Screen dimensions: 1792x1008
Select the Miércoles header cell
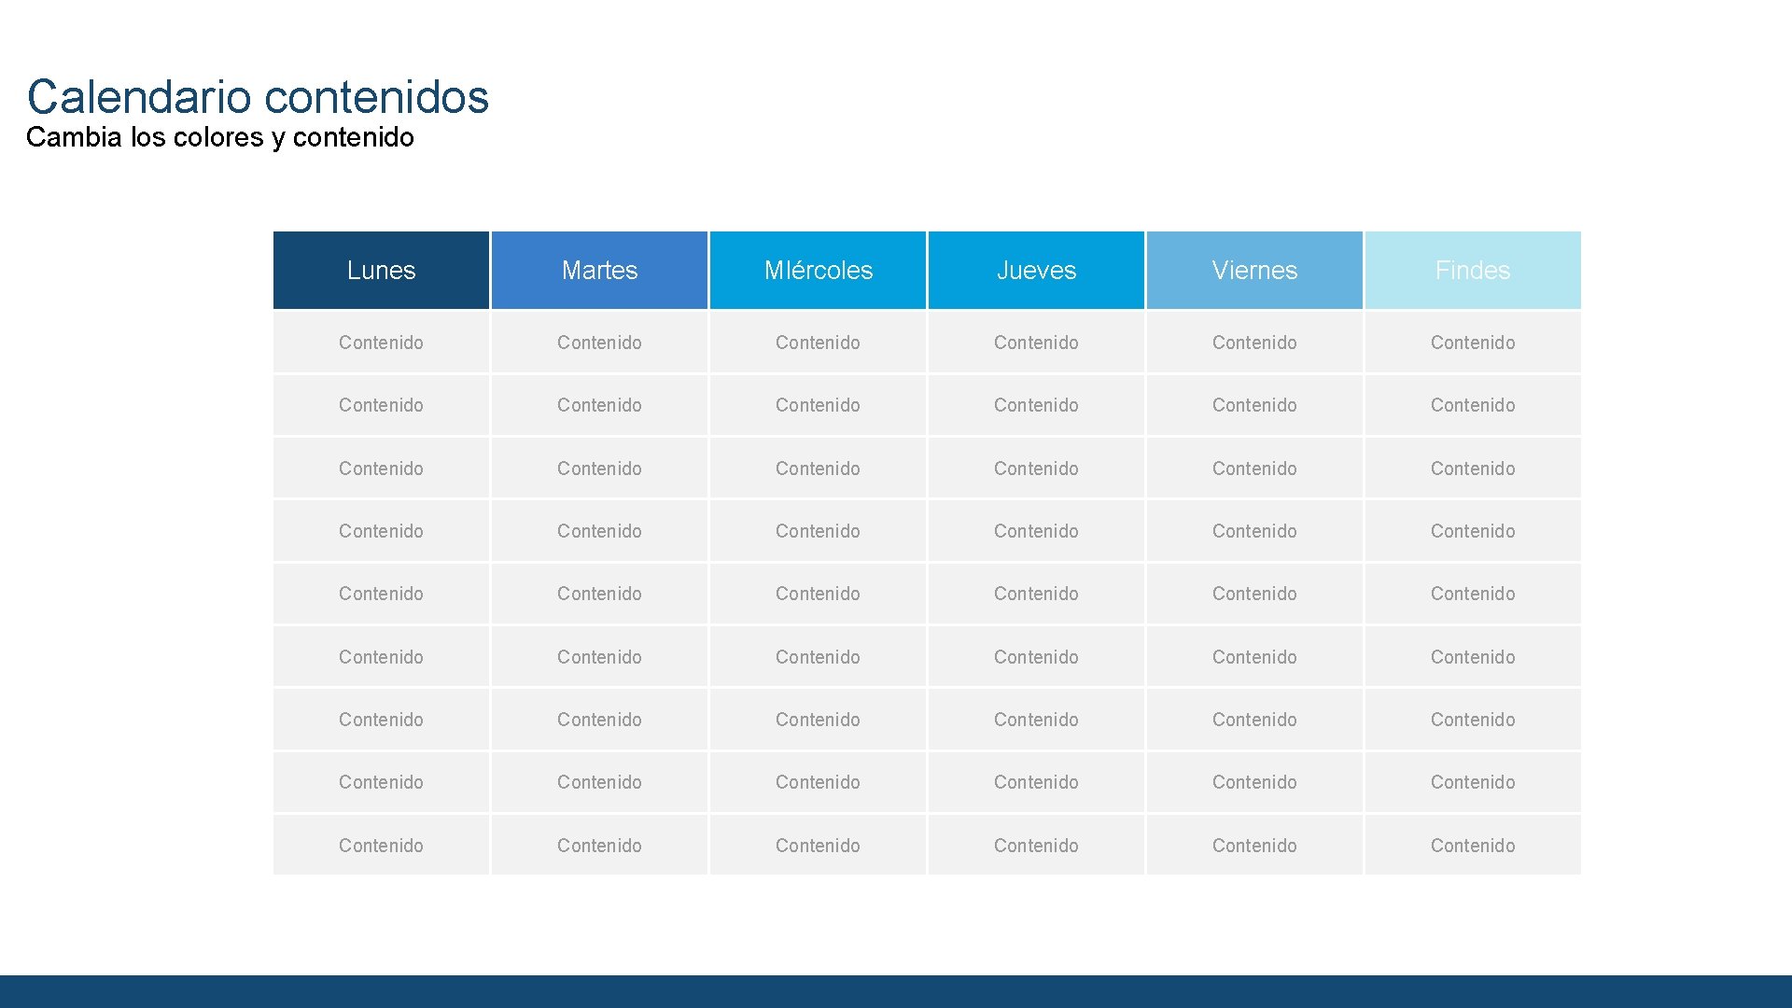tap(818, 271)
